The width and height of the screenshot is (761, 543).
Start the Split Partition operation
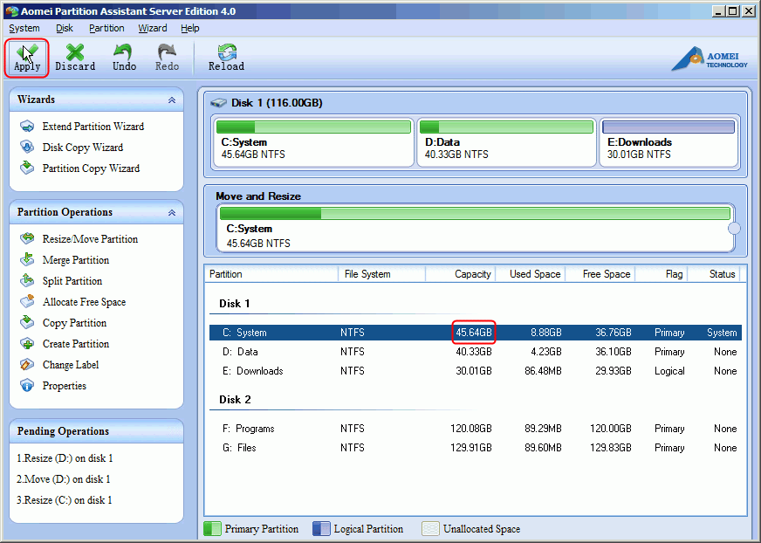72,281
